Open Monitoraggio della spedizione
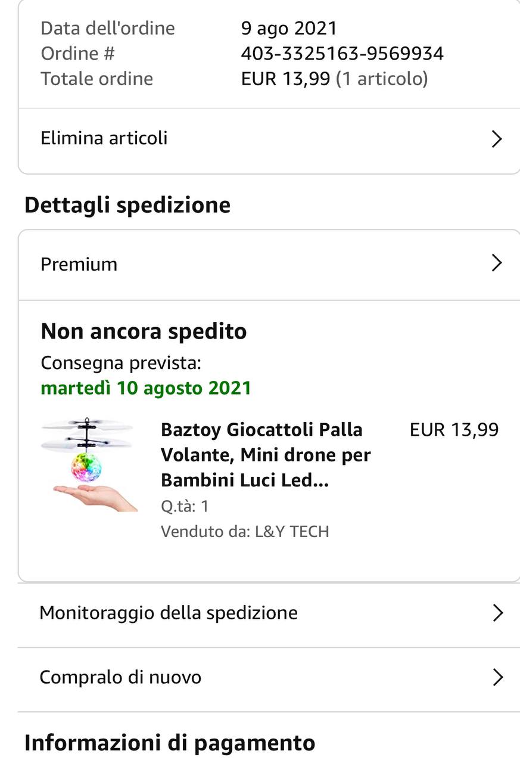Screen dimensions: 520x763 click(x=169, y=613)
